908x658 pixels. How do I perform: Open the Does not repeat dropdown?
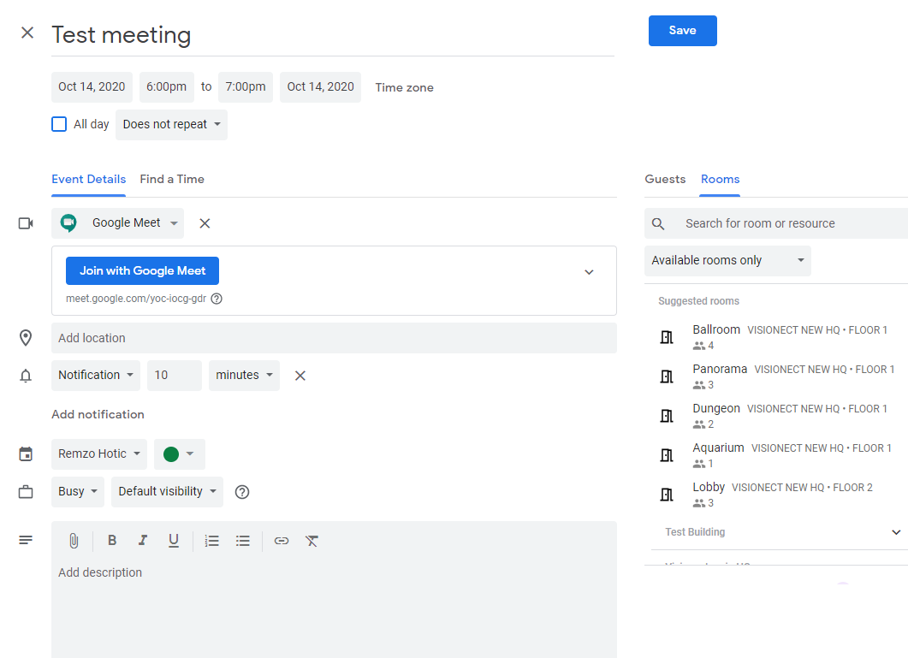pyautogui.click(x=171, y=124)
